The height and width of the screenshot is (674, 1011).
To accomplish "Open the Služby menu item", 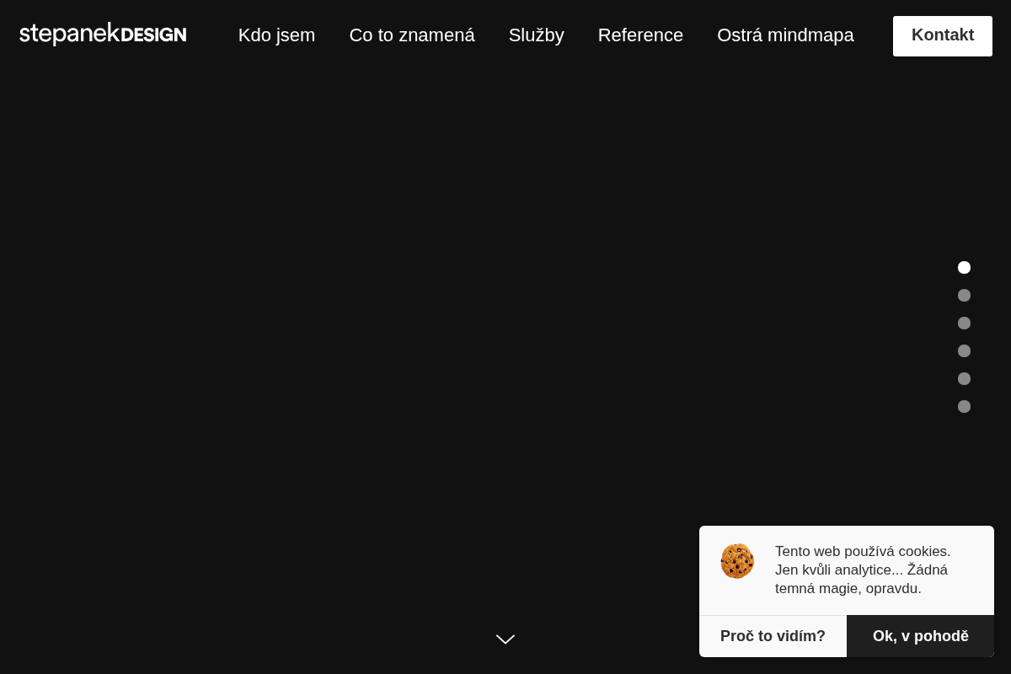I will [537, 35].
